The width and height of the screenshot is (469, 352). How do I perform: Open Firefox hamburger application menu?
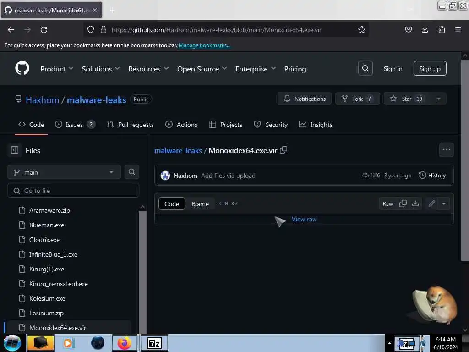point(458,29)
